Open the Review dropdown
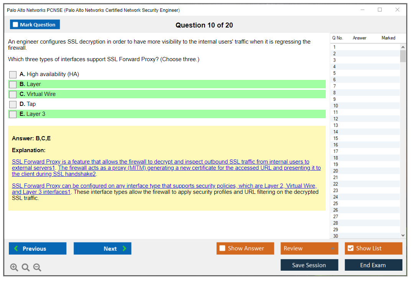The image size is (412, 281). [309, 249]
